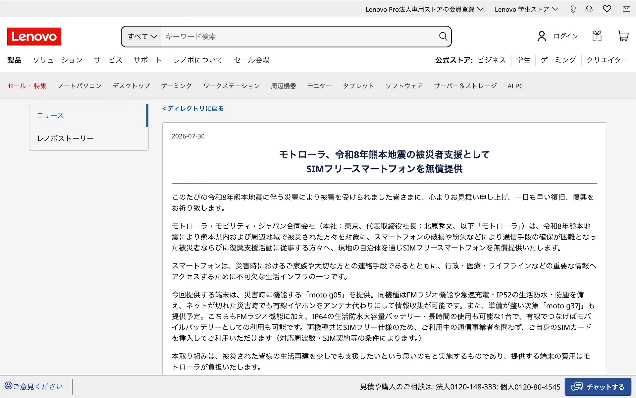This screenshot has width=636, height=398.
Task: Select タブレット category
Action: 358,86
